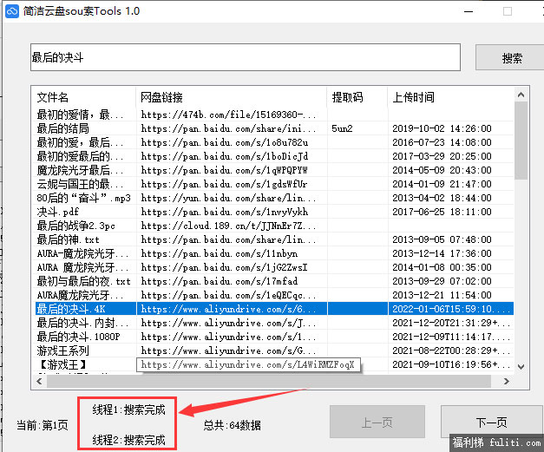Click the search text field containing 最后的决斗
This screenshot has height=452, width=544.
pos(245,58)
